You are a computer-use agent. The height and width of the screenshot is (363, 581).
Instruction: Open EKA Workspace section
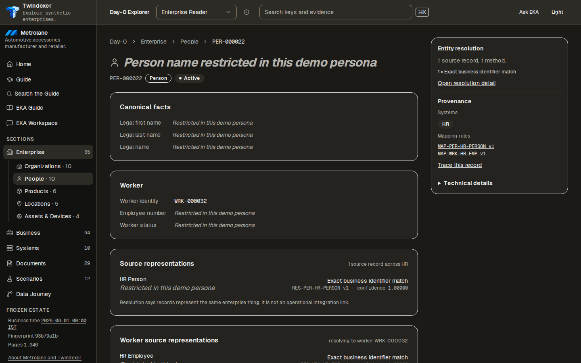(48, 123)
